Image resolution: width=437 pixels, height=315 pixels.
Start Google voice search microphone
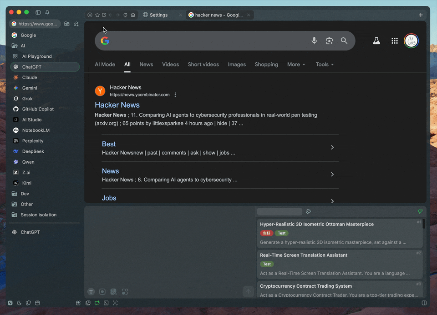[314, 41]
